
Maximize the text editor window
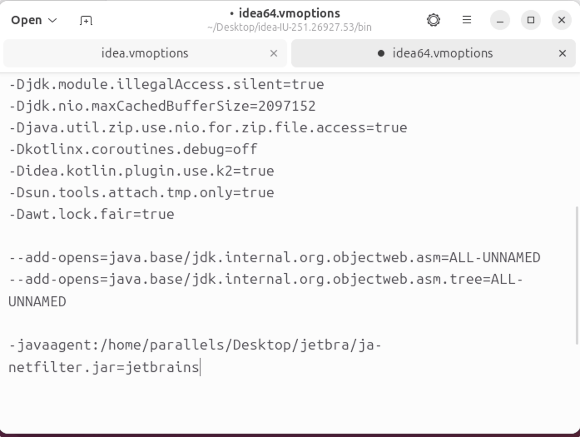coord(531,20)
